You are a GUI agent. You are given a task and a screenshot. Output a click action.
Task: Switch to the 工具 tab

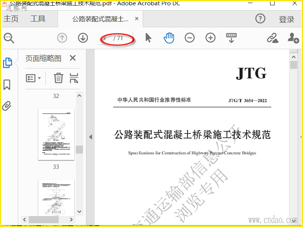click(x=38, y=19)
